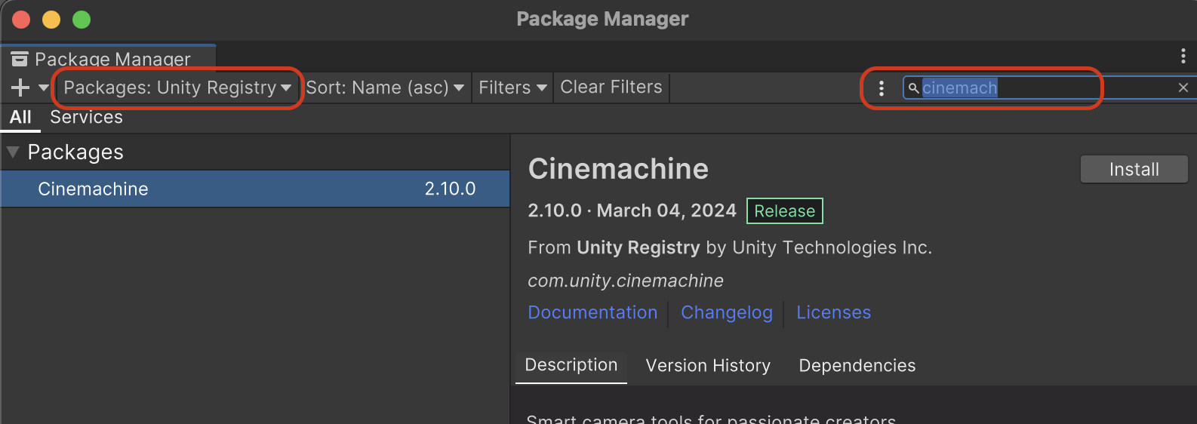This screenshot has height=424, width=1197.
Task: Open the Documentation link
Action: click(x=592, y=312)
